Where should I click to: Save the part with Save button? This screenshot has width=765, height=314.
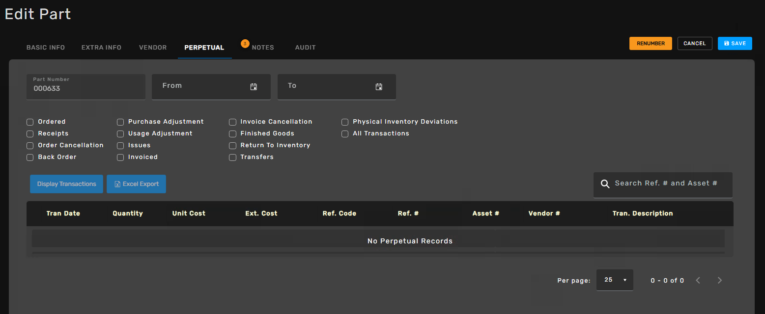click(735, 44)
